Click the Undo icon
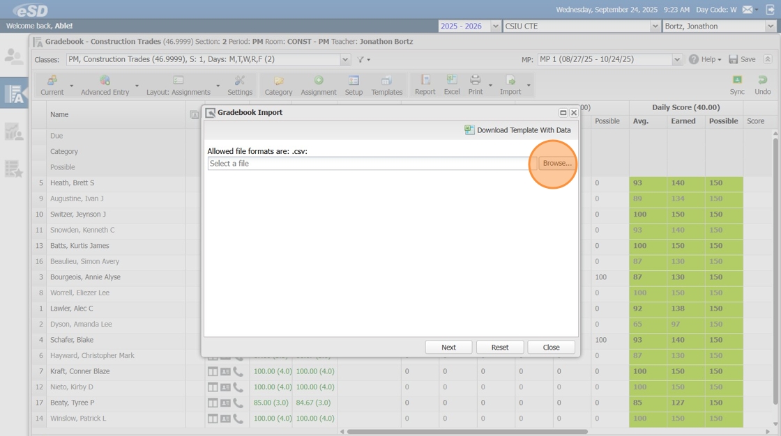 [762, 85]
